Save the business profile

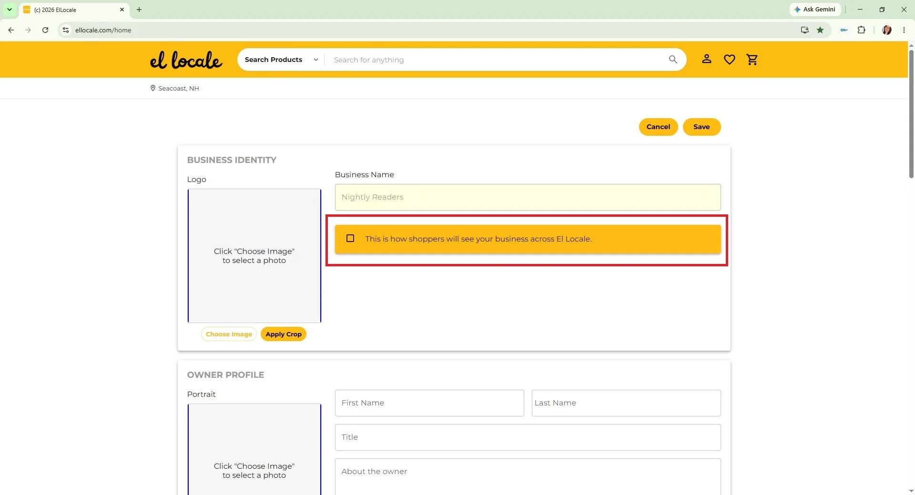click(701, 127)
